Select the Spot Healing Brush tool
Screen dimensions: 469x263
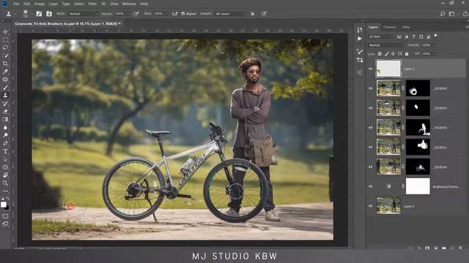click(5, 80)
